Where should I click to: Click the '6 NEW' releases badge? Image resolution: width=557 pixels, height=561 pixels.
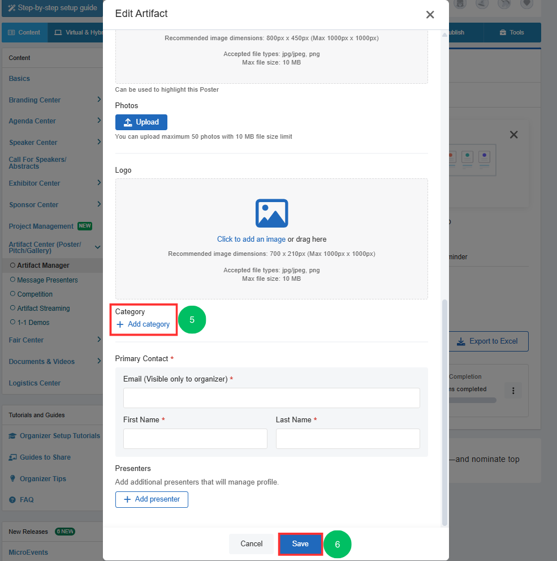(x=65, y=532)
